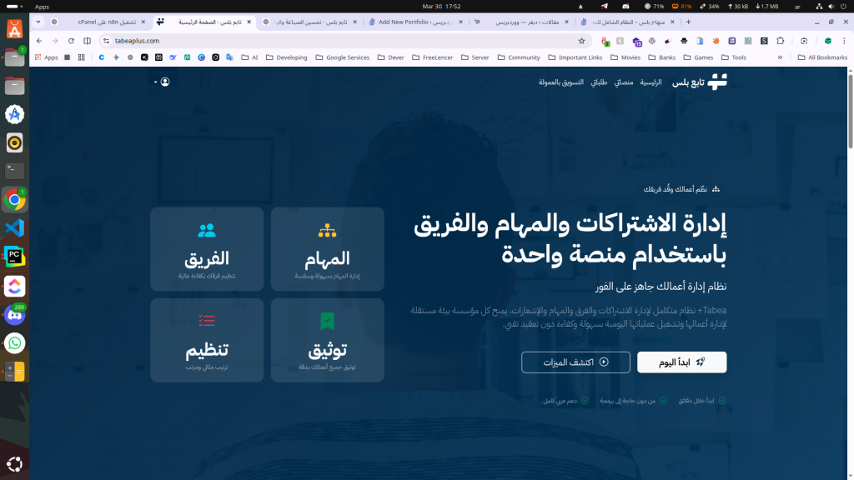Select the المهام feature card

click(327, 249)
